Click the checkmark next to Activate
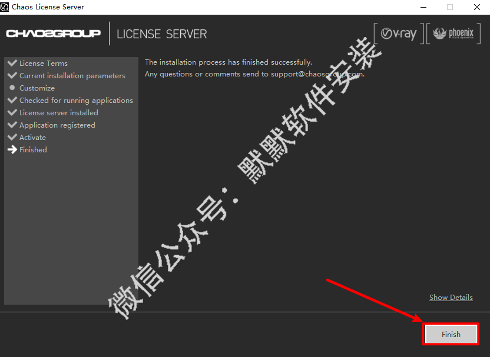The width and height of the screenshot is (490, 357). click(12, 137)
